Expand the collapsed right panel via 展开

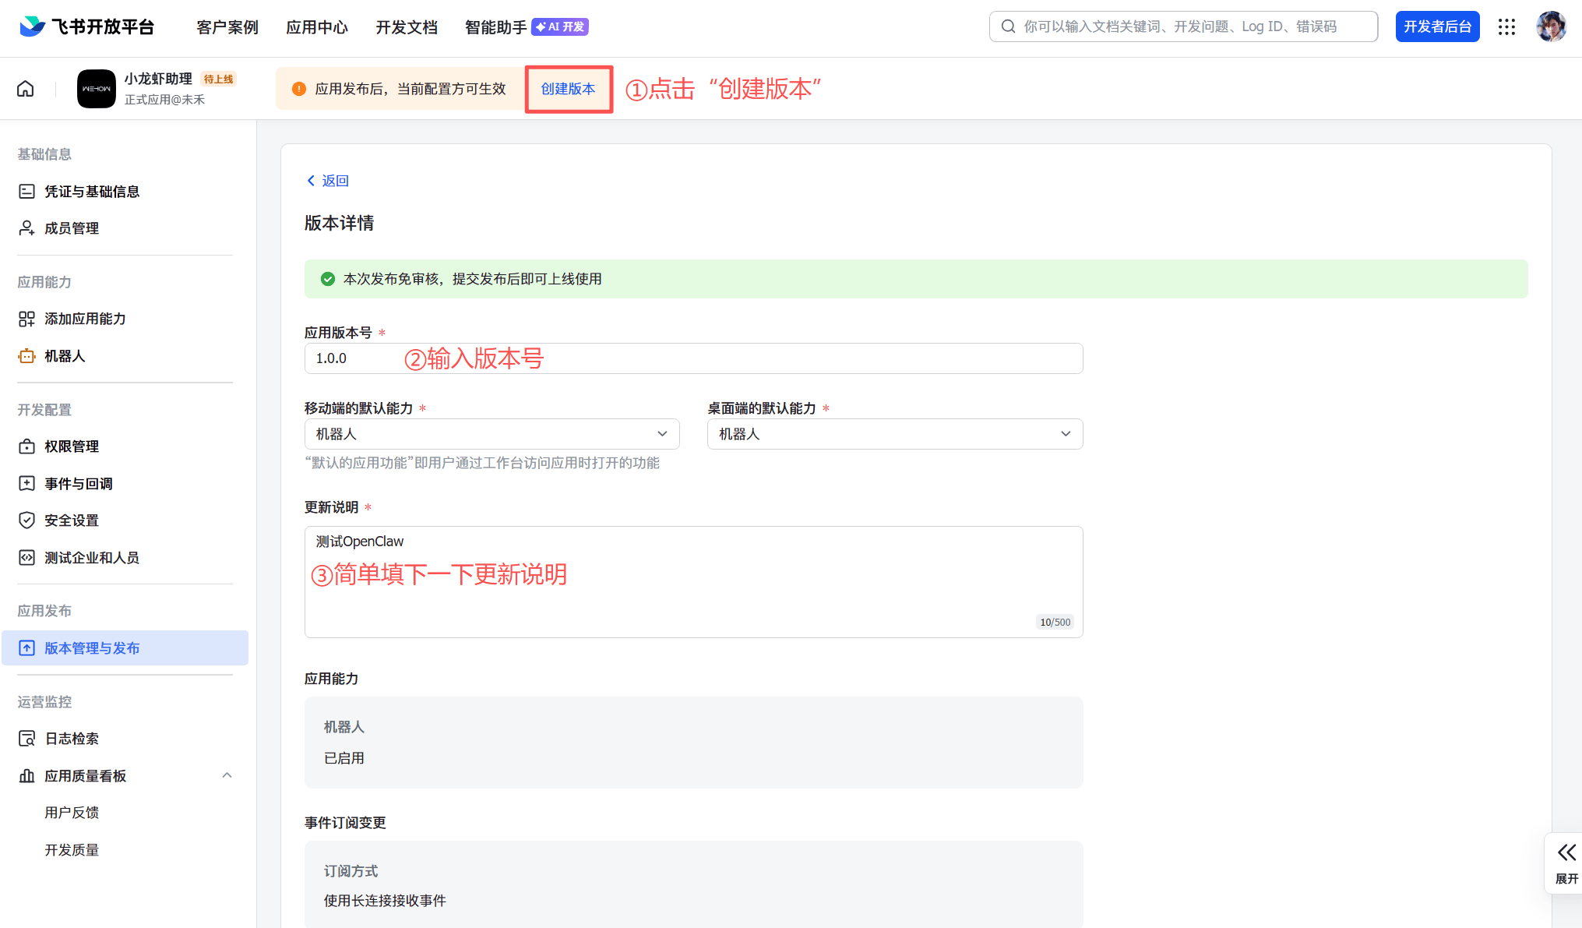point(1565,863)
